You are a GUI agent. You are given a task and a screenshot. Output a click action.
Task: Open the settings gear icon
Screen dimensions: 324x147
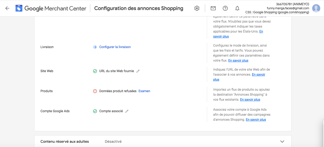pyautogui.click(x=197, y=8)
